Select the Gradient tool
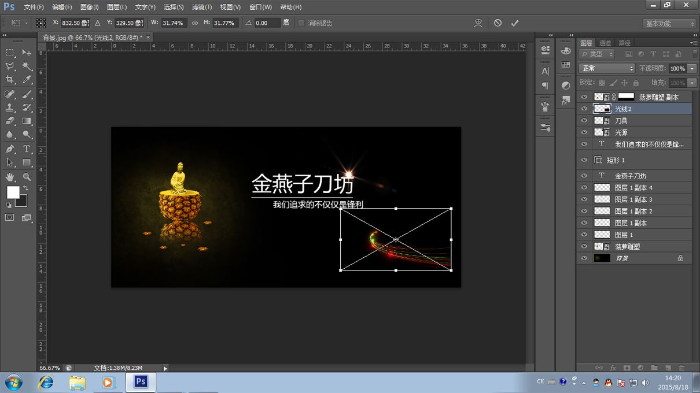Image resolution: width=700 pixels, height=393 pixels. point(27,121)
